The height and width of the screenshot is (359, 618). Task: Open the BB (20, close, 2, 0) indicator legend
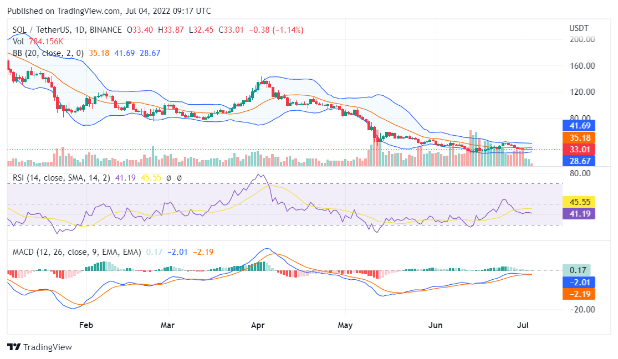click(x=48, y=53)
